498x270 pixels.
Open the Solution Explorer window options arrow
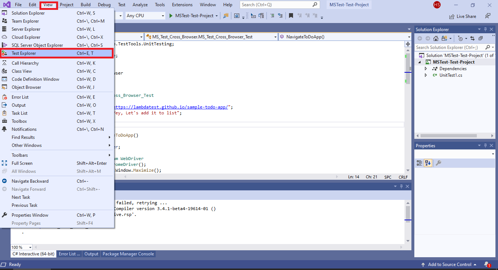(x=480, y=29)
